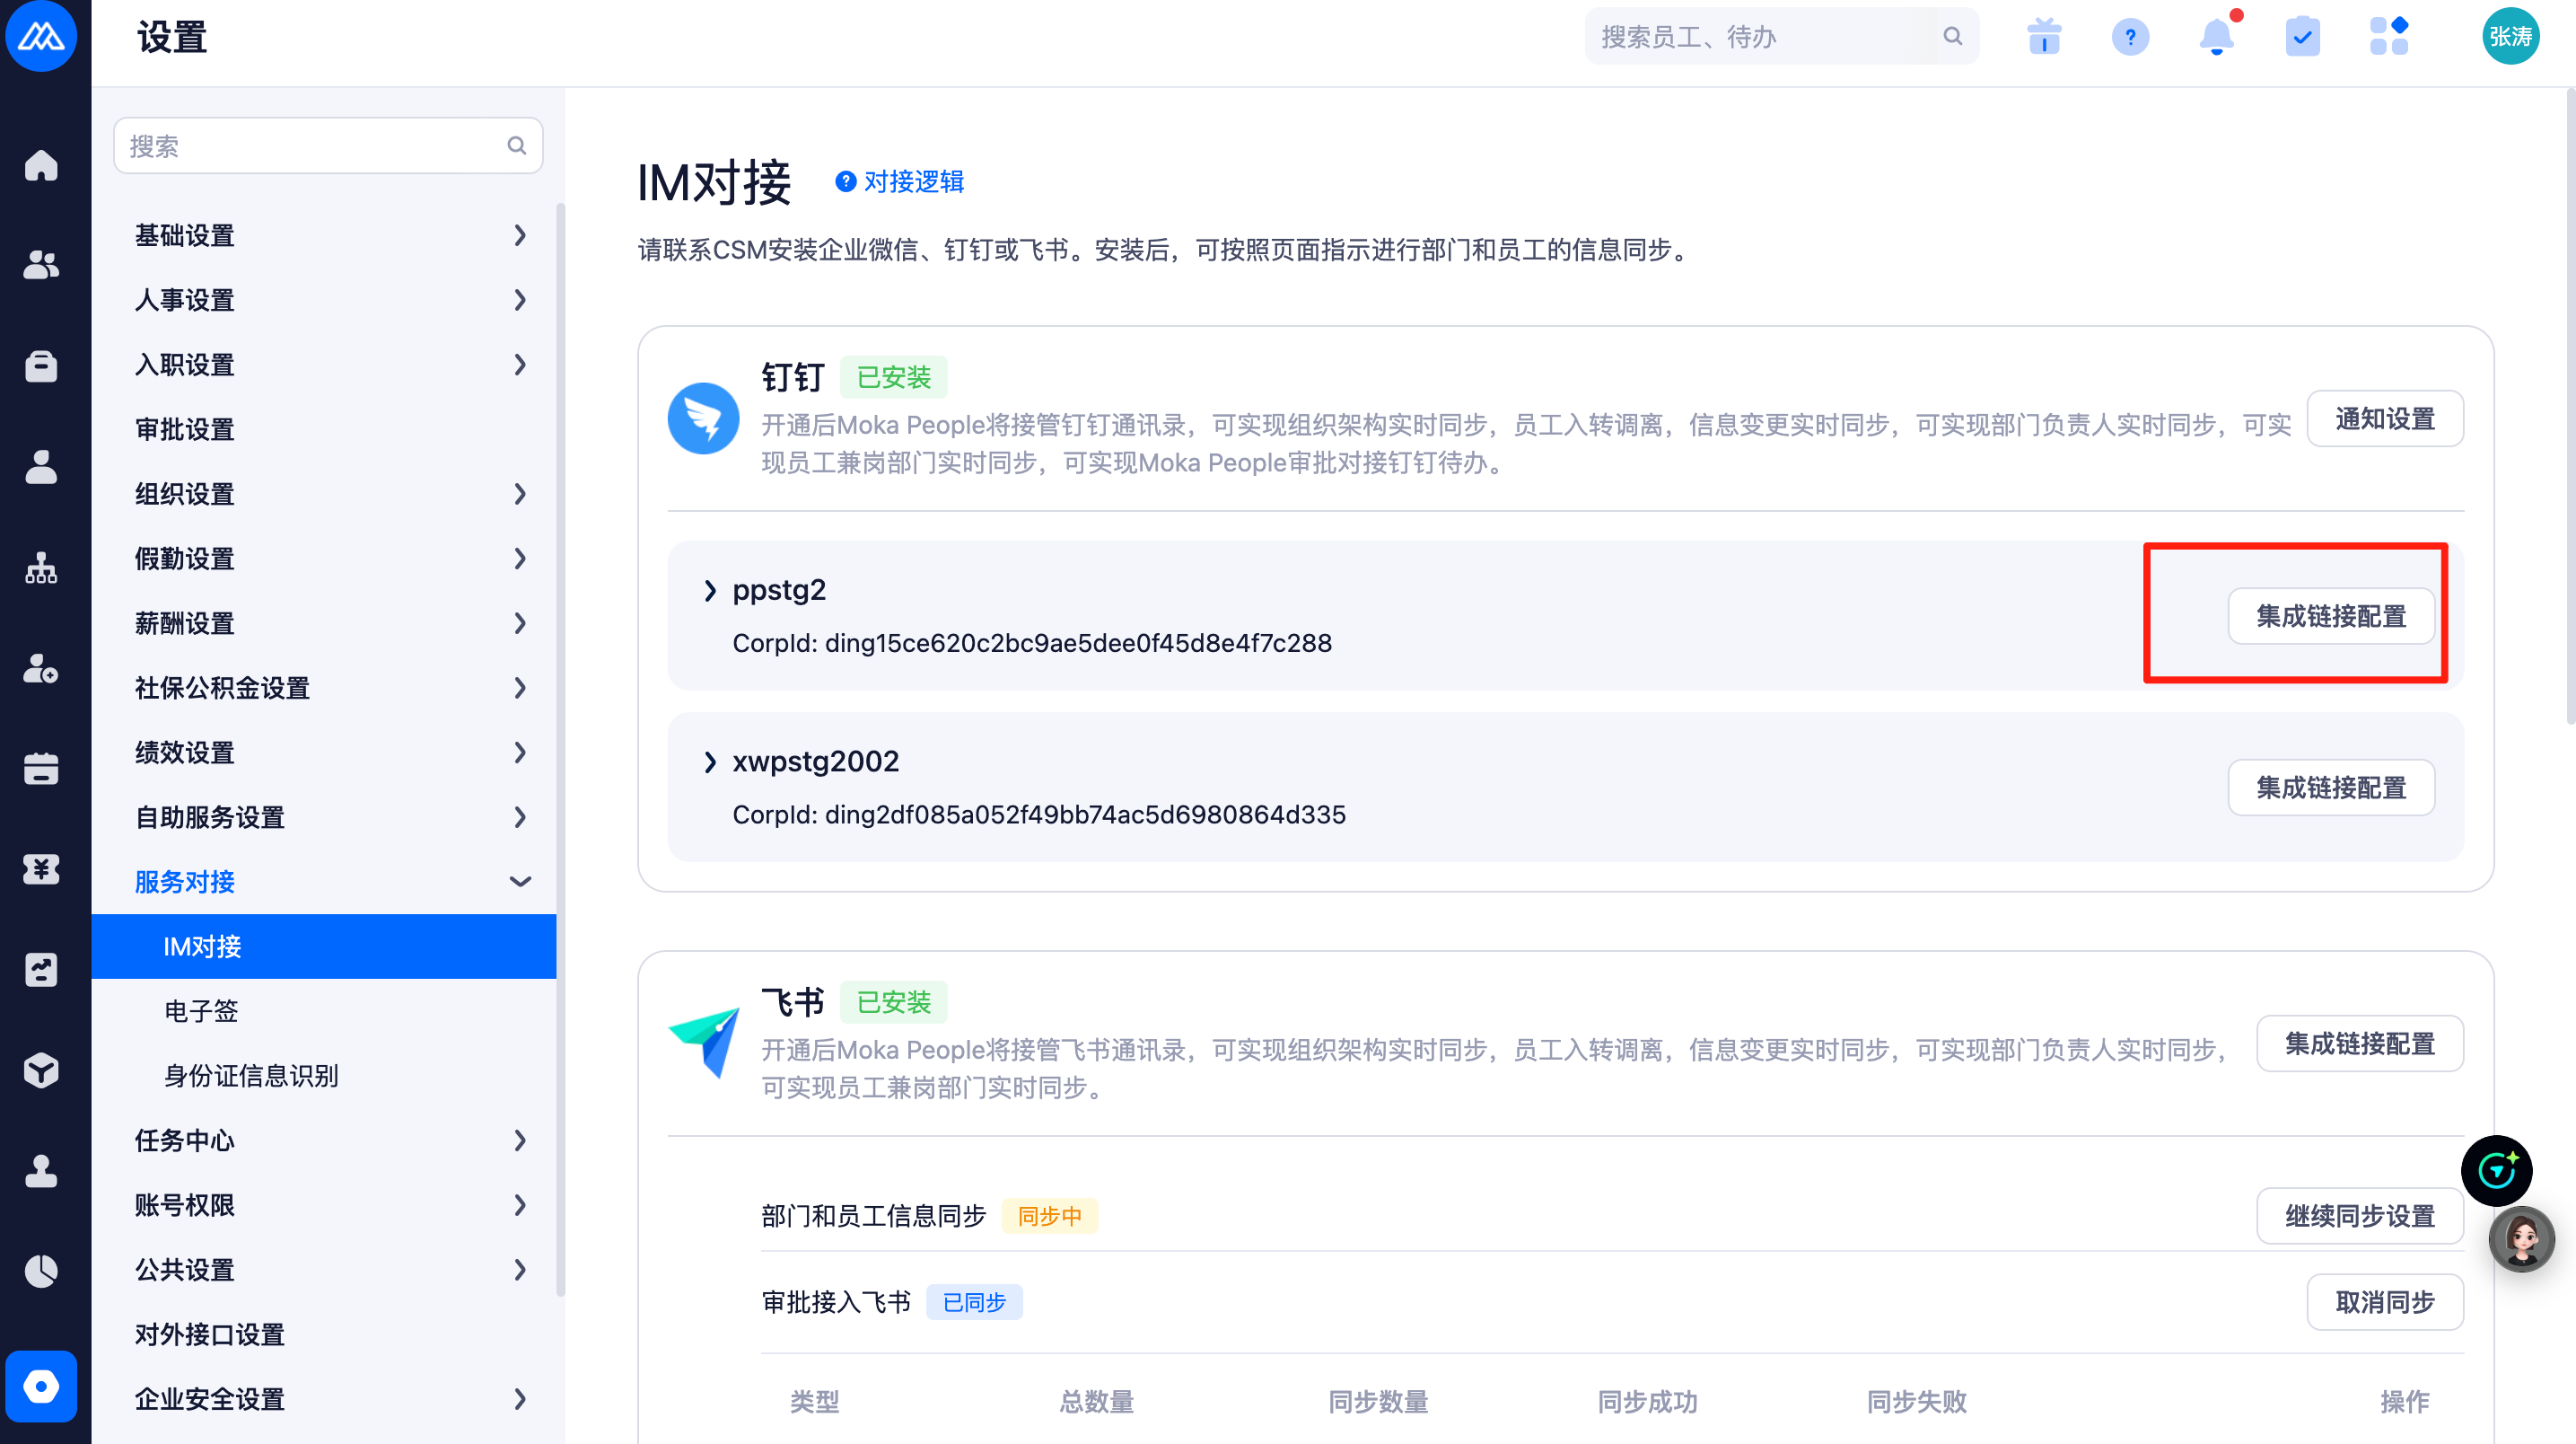The width and height of the screenshot is (2576, 1444).
Task: Click the sidebar 搜索 input field
Action: (328, 146)
